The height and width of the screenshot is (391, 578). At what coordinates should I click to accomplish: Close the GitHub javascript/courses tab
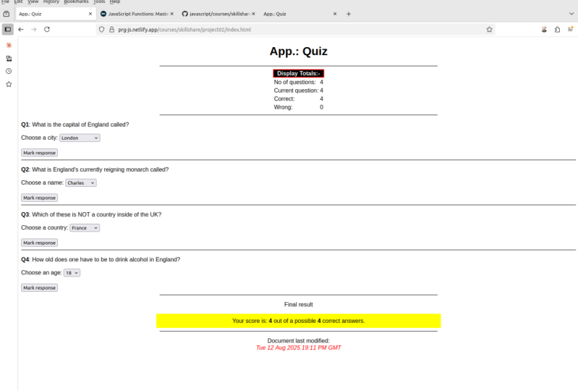[253, 14]
